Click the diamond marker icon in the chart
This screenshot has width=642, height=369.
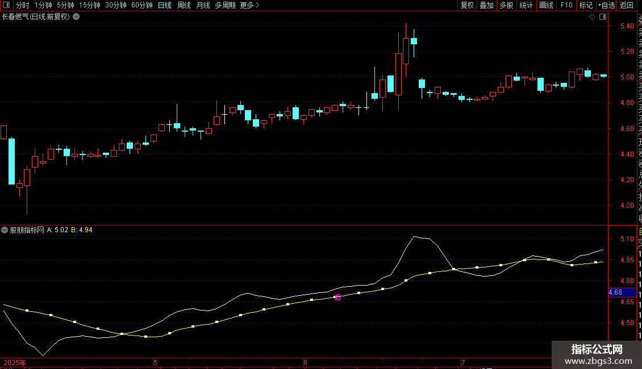pyautogui.click(x=592, y=16)
